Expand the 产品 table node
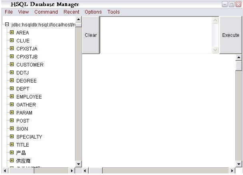This screenshot has width=243, height=175. pos(12,153)
